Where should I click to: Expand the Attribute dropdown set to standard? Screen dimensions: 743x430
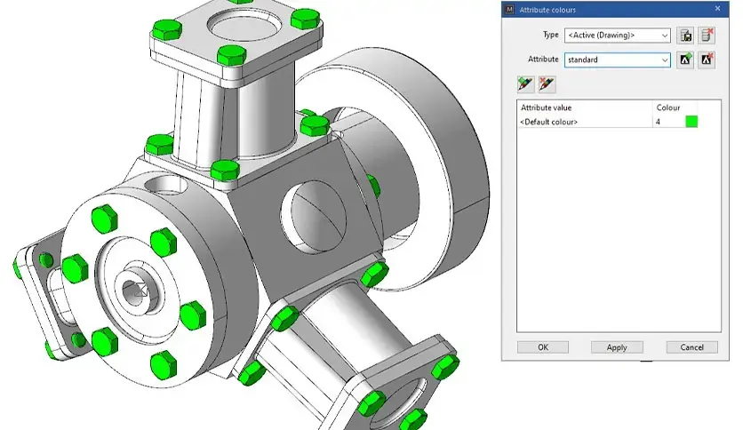[x=663, y=60]
